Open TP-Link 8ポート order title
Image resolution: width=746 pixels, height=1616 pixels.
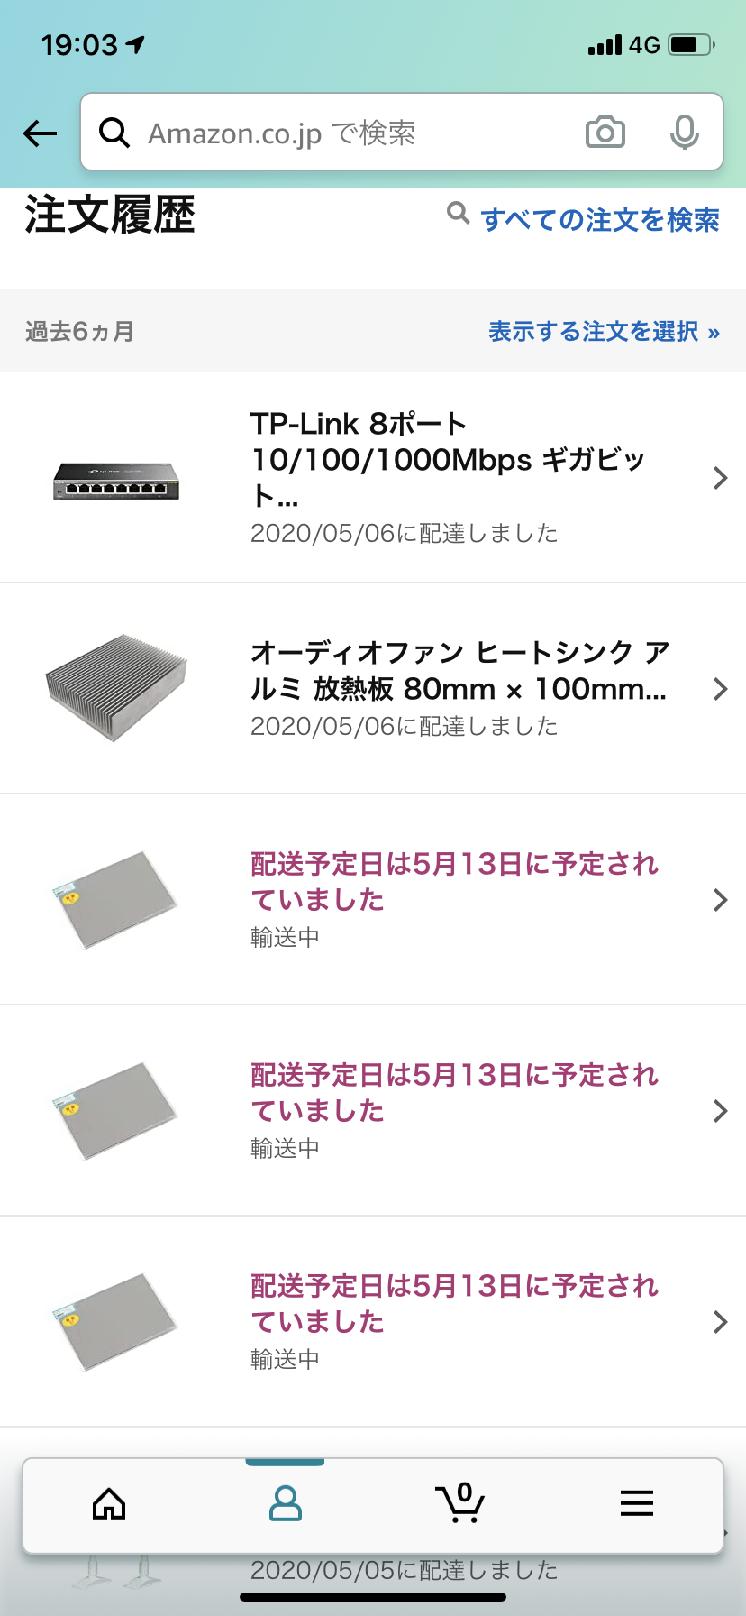point(448,459)
